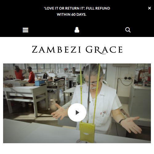The width and height of the screenshot is (154, 154).
Task: Click the white circular play button
Action: click(77, 112)
